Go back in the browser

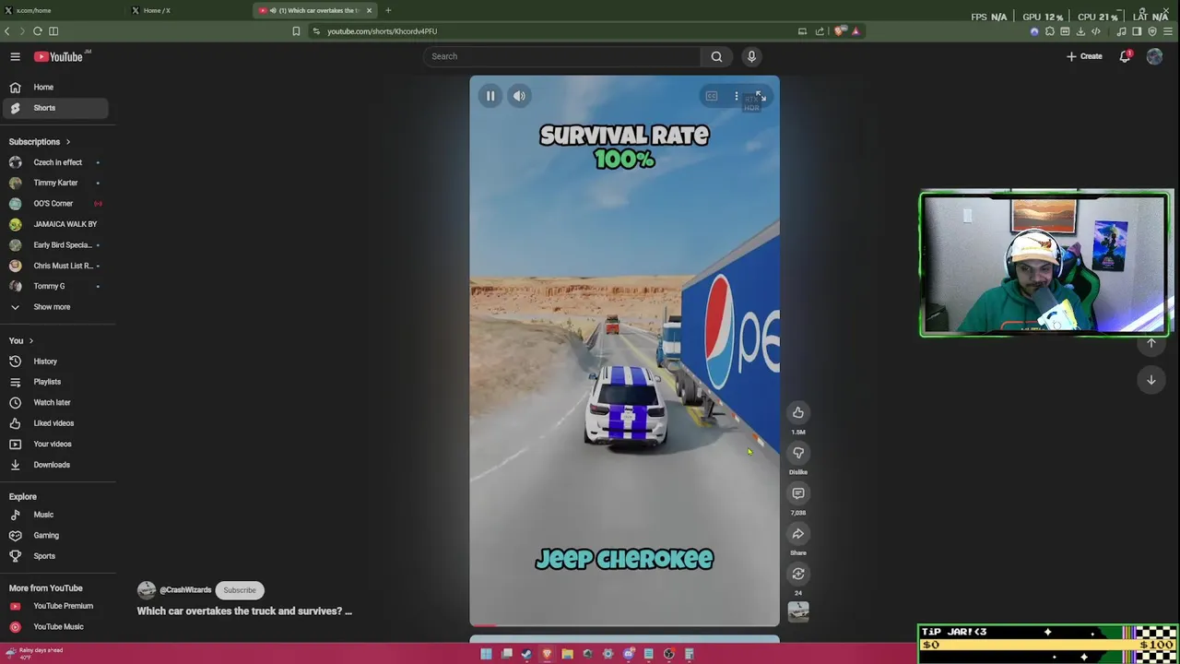[7, 31]
